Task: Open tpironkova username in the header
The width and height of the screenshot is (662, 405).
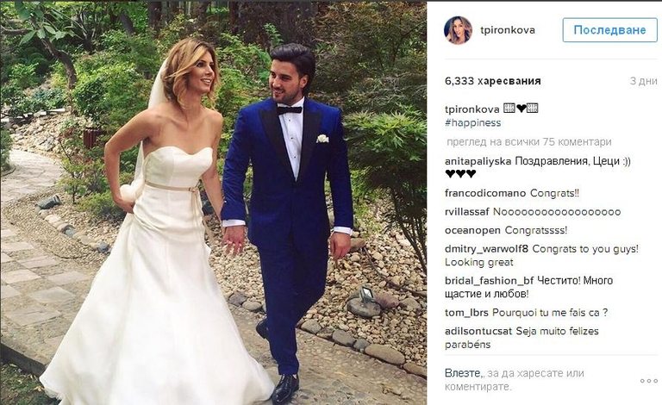Action: click(508, 30)
